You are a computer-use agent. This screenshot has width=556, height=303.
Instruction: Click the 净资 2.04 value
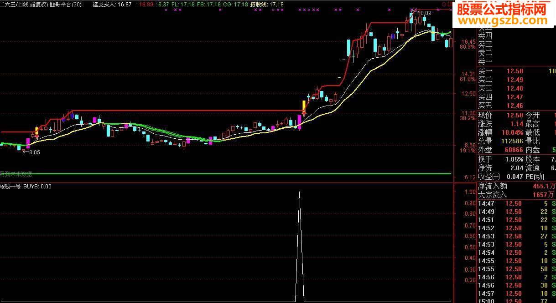(516, 168)
